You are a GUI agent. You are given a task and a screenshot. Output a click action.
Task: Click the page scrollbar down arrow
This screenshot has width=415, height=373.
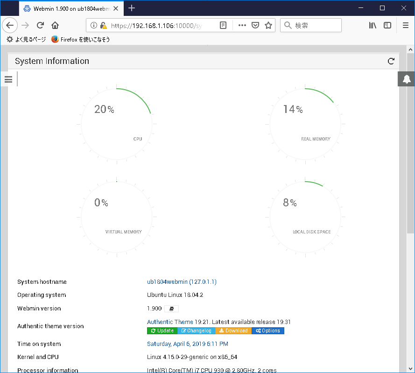coord(410,368)
